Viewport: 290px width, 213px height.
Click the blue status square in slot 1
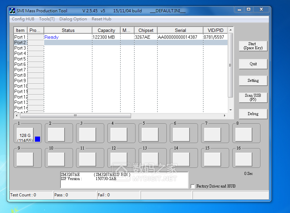point(37,139)
